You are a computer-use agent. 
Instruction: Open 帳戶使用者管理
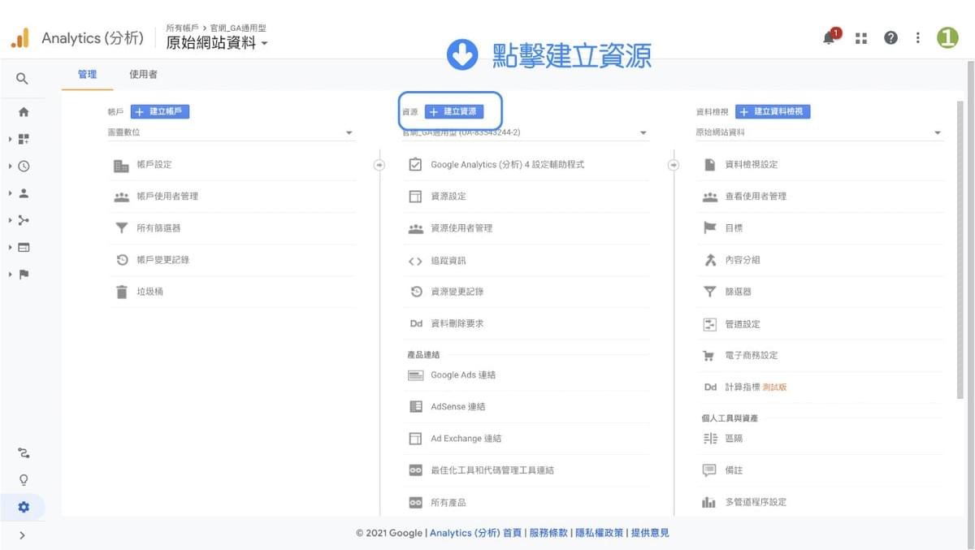[232, 197]
